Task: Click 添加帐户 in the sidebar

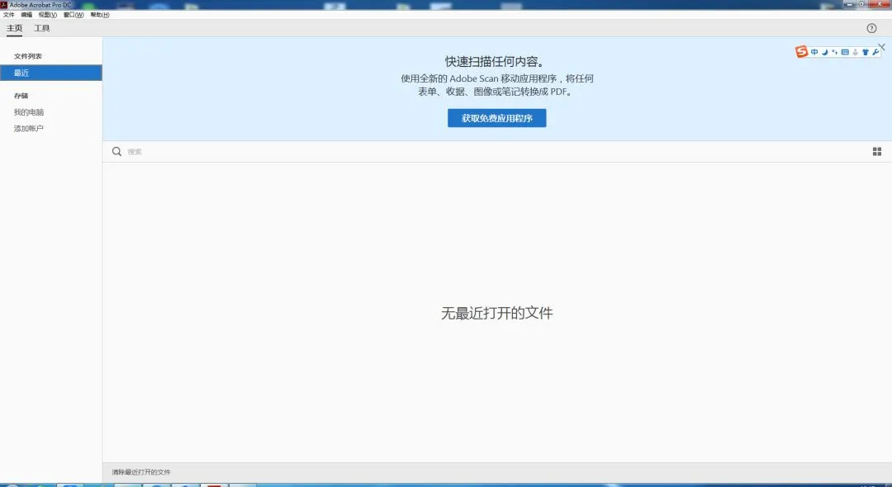Action: pos(29,129)
